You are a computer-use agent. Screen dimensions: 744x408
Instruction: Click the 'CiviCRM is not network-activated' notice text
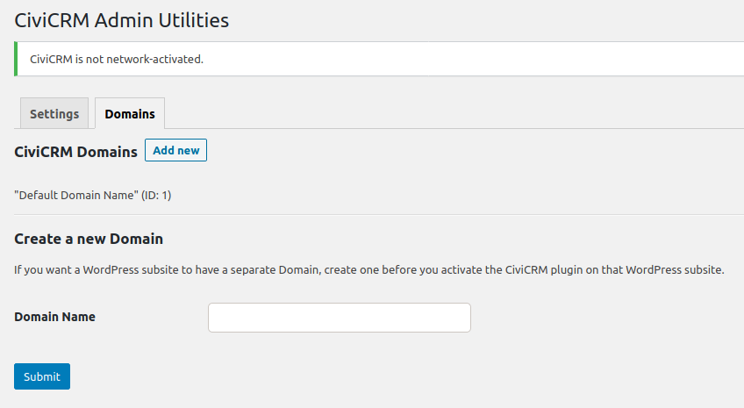pyautogui.click(x=117, y=60)
